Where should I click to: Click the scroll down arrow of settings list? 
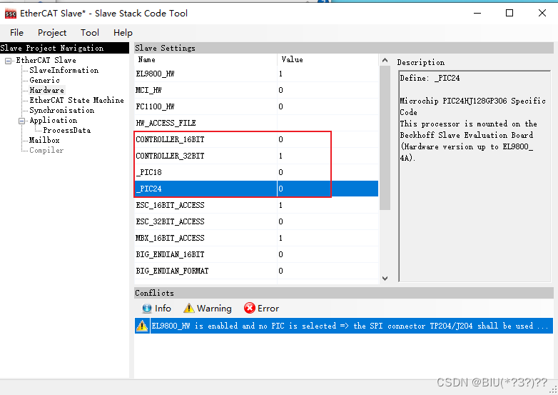385,278
